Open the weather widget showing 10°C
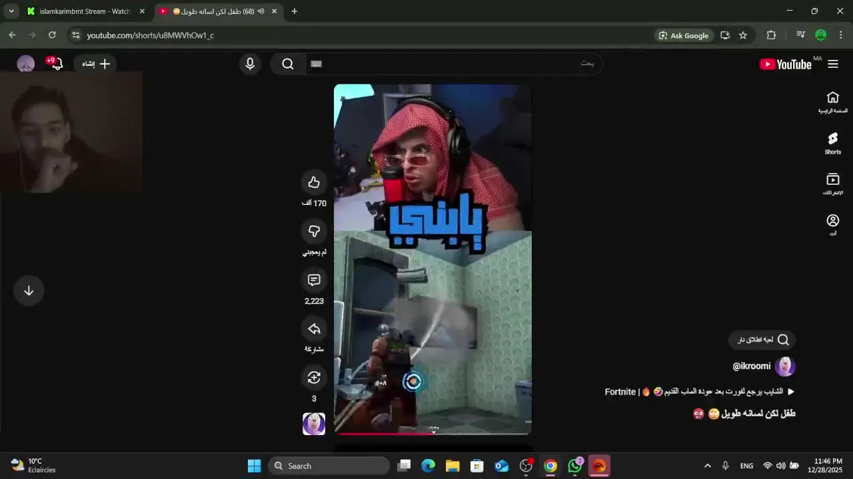The height and width of the screenshot is (479, 853). pyautogui.click(x=33, y=466)
